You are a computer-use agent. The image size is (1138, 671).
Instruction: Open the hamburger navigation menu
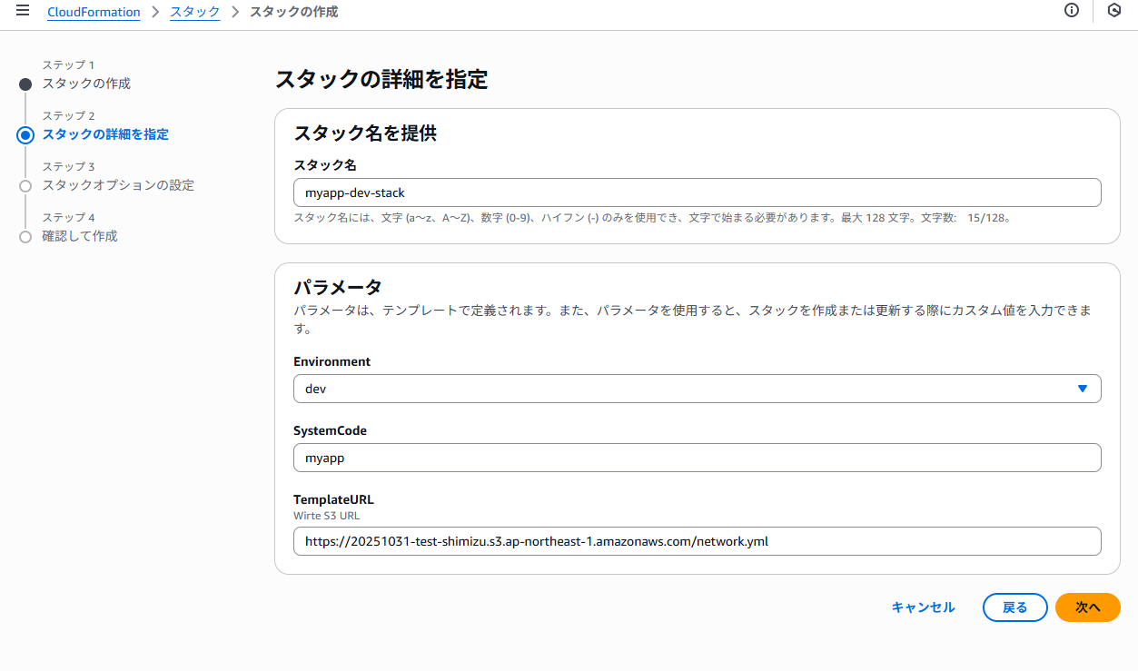coord(23,11)
